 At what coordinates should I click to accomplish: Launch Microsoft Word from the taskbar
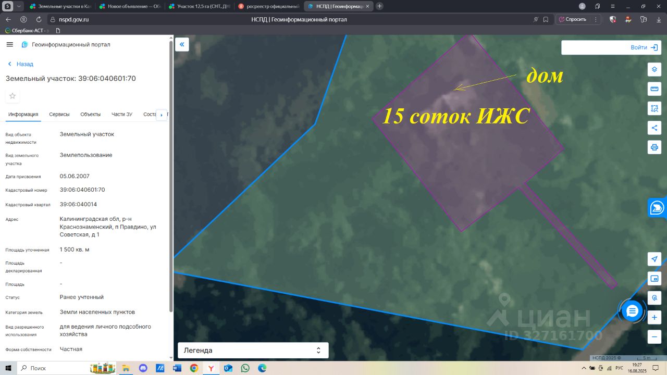[177, 368]
